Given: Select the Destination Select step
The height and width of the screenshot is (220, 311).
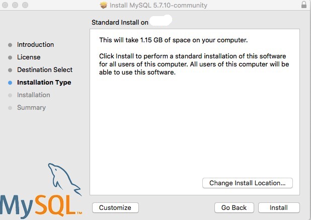Looking at the screenshot, I should (45, 70).
